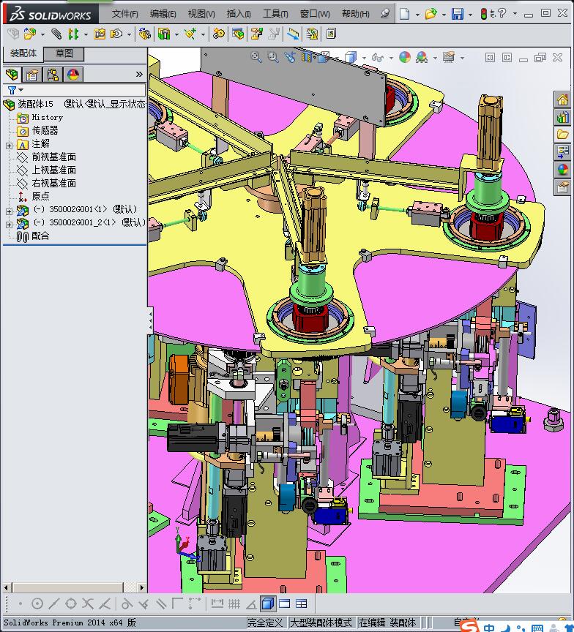Open the 帮助(H) menu
Viewport: 574px width, 632px height.
pyautogui.click(x=355, y=14)
